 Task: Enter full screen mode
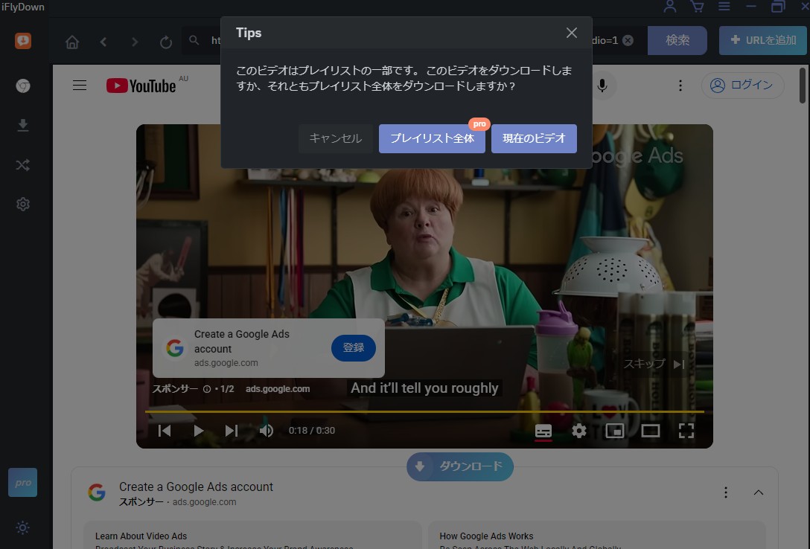[x=686, y=430]
